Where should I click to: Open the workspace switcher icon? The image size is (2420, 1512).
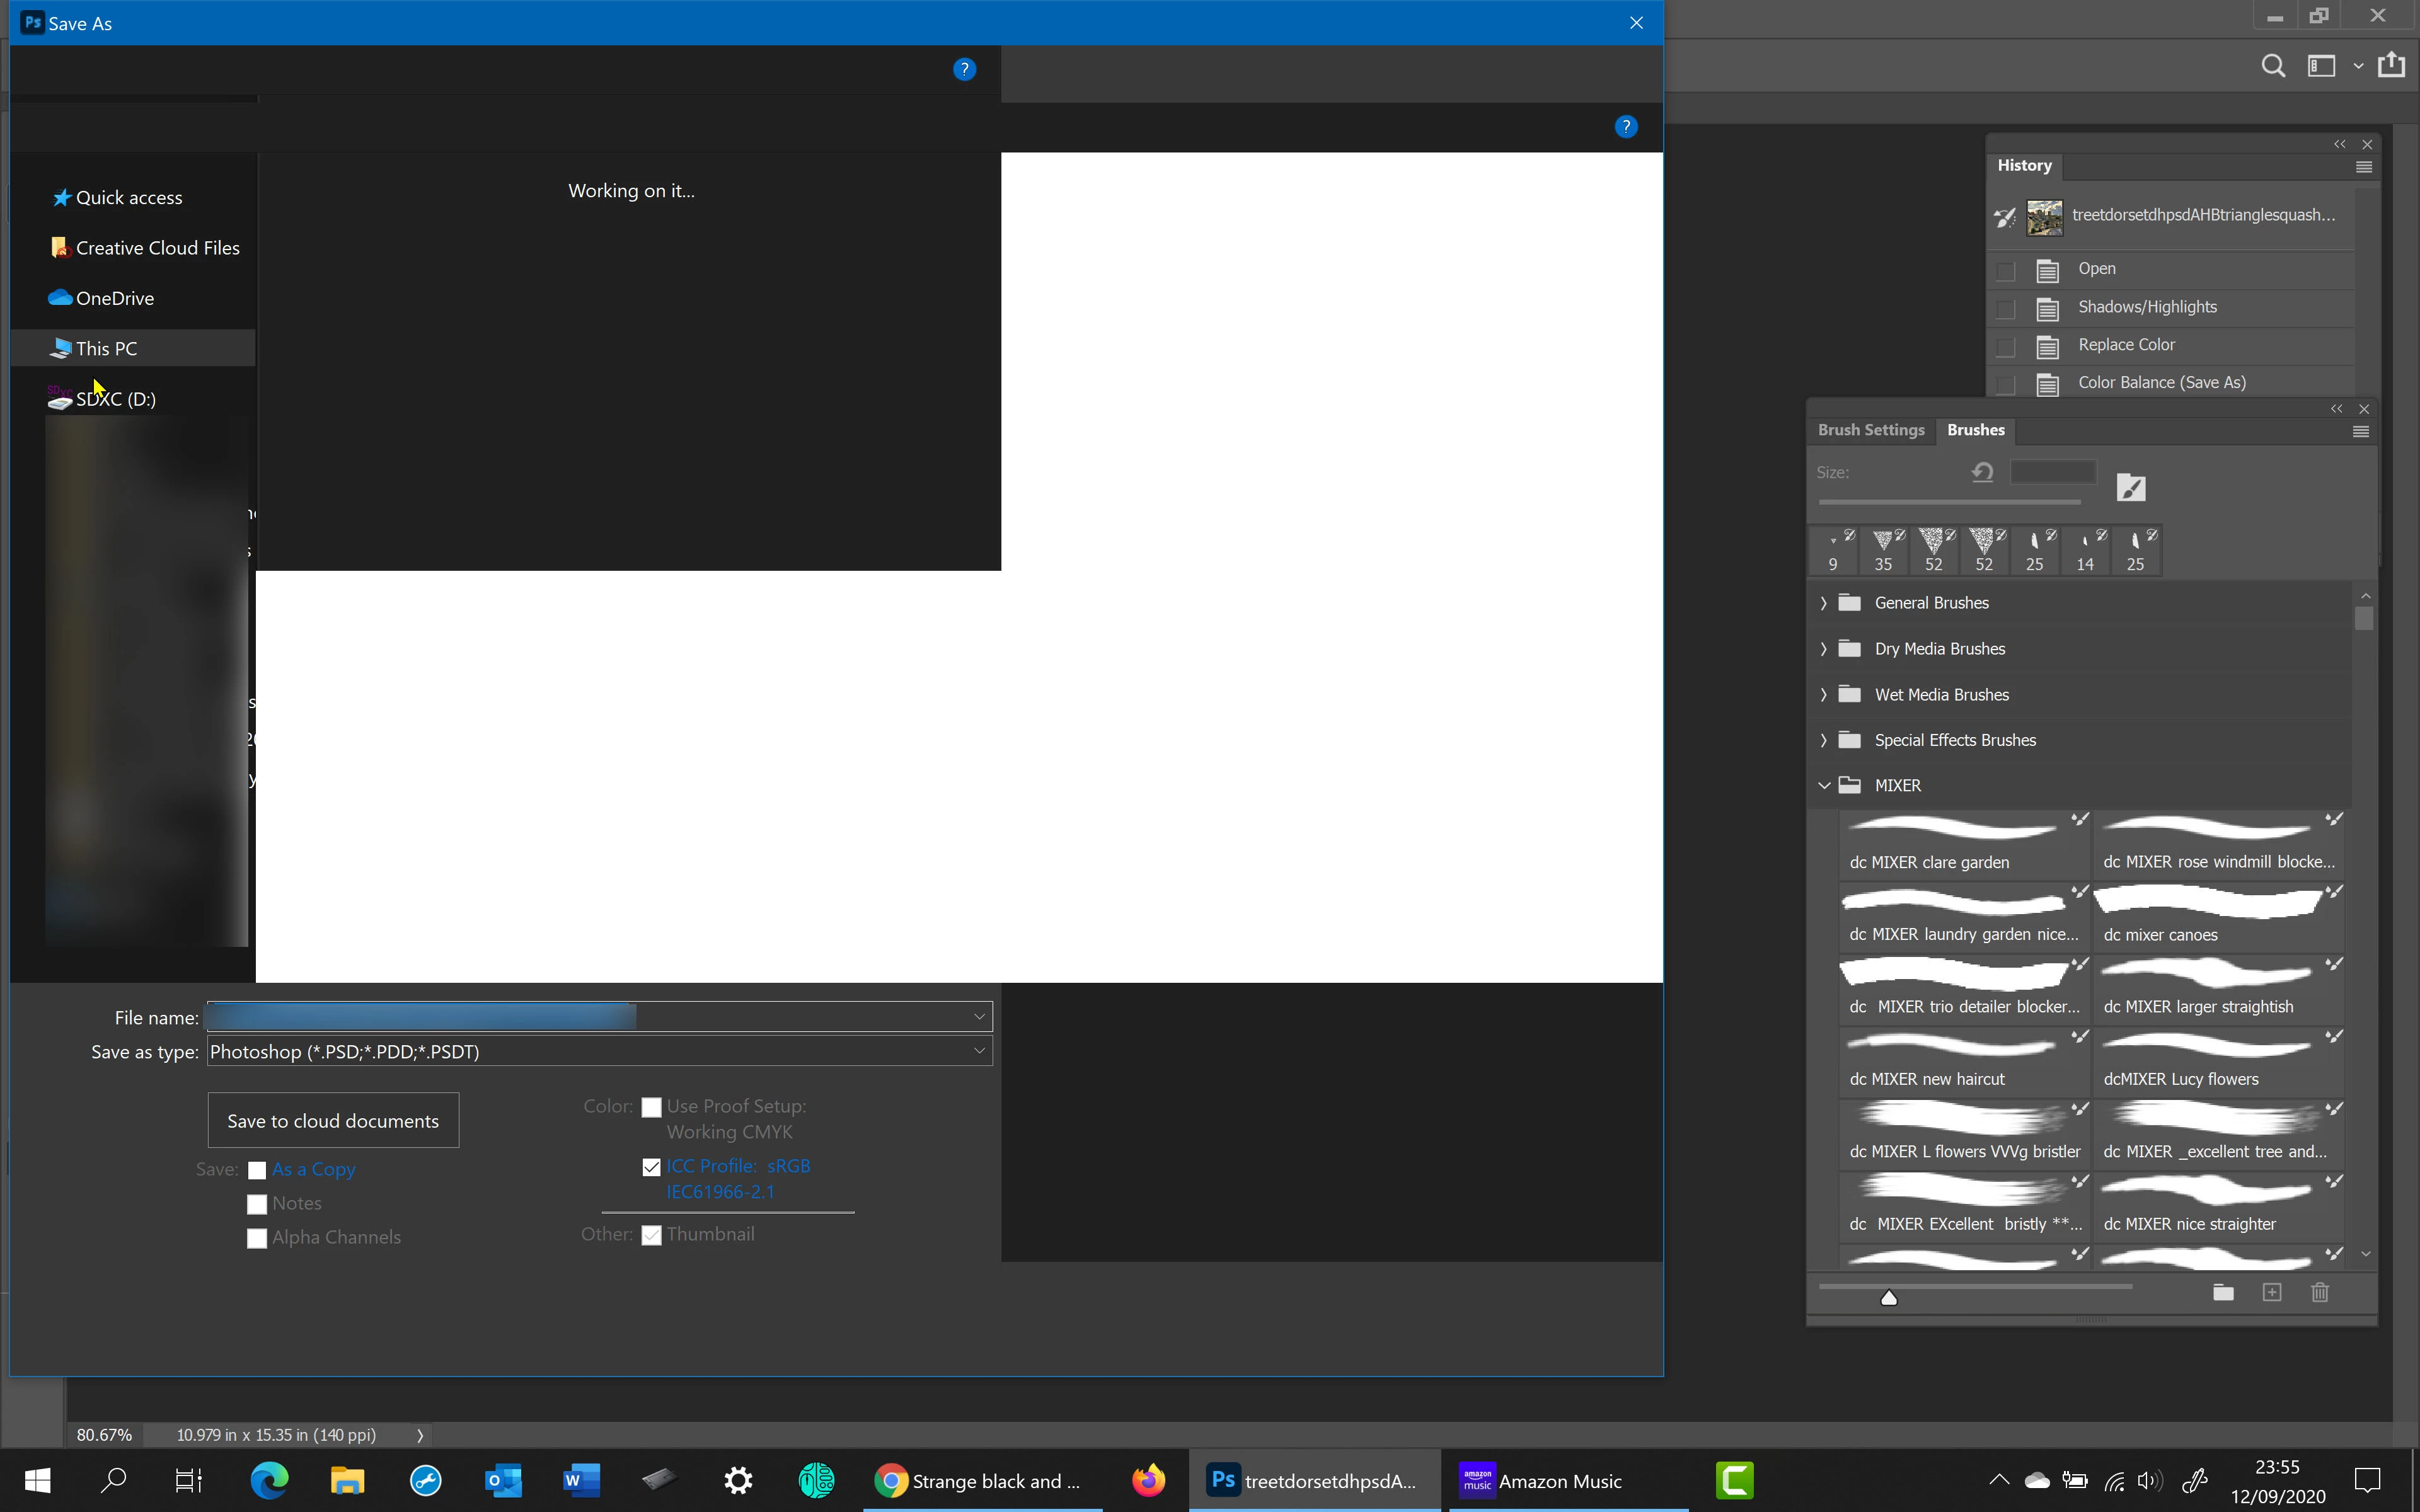(2321, 66)
